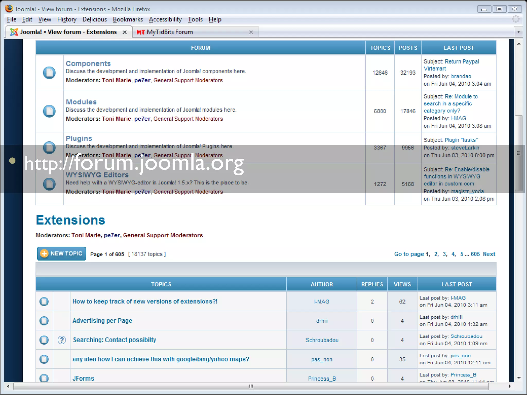Click the Modules forum status icon
Screen dimensions: 527x395
(x=49, y=111)
